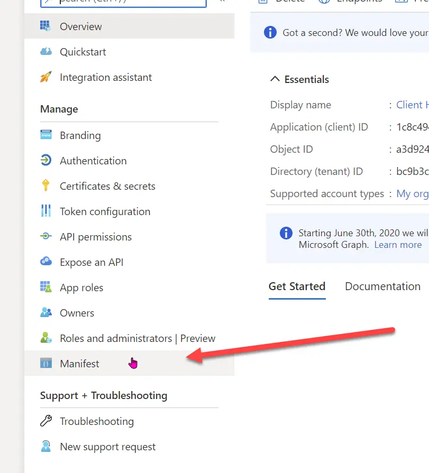The width and height of the screenshot is (429, 473).
Task: Open Quickstart via its cloud icon
Action: coord(46,52)
